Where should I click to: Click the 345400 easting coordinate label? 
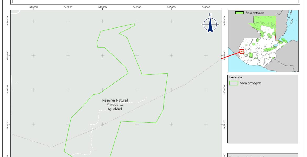[102, 7]
